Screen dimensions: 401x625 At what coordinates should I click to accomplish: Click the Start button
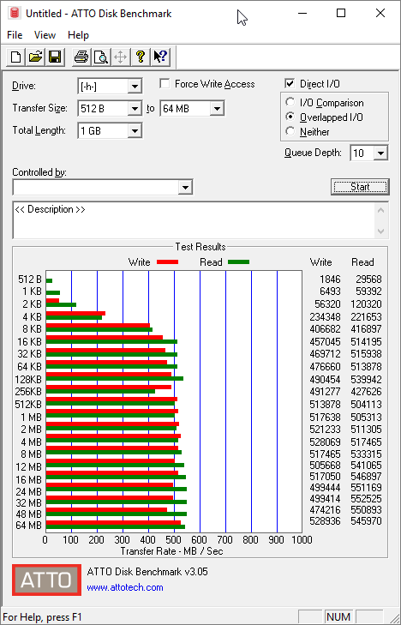coord(360,187)
